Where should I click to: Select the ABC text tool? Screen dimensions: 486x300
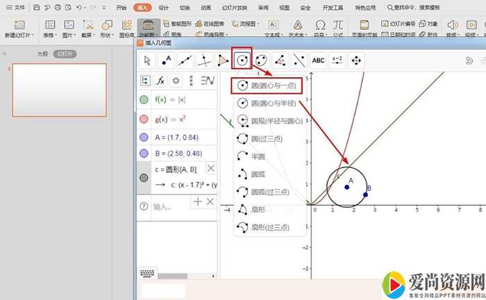318,60
